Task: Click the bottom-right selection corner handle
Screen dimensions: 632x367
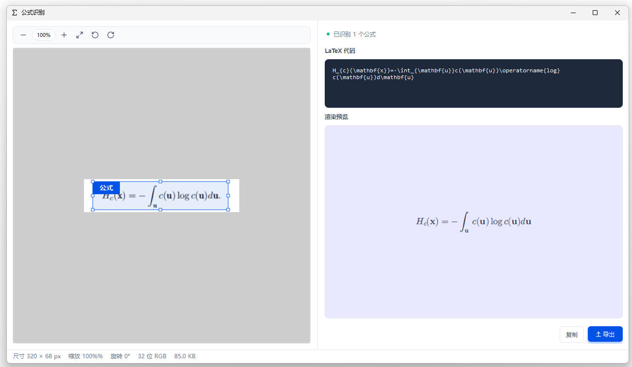Action: [x=228, y=210]
